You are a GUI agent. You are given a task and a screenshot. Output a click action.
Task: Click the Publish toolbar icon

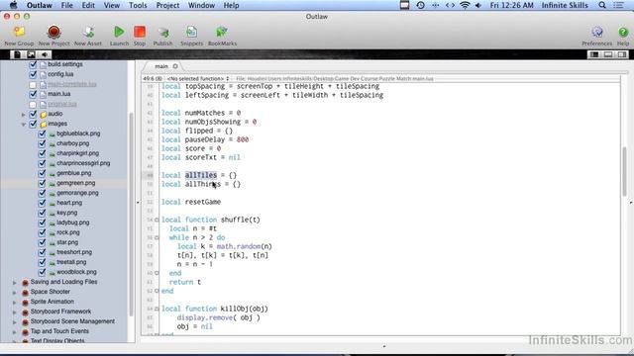162,32
